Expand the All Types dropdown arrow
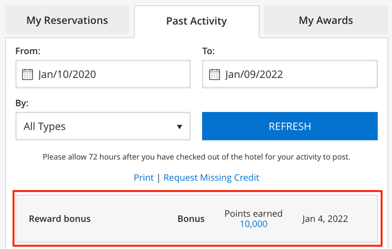The width and height of the screenshot is (392, 249). click(x=179, y=127)
